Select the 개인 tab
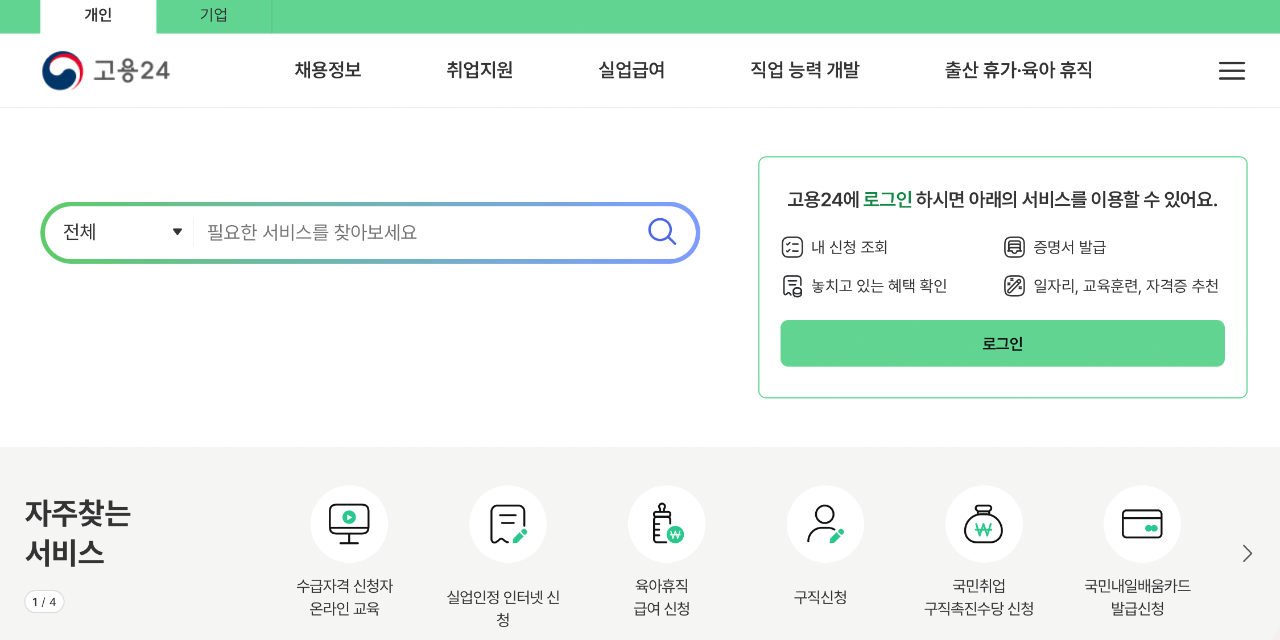 click(98, 16)
